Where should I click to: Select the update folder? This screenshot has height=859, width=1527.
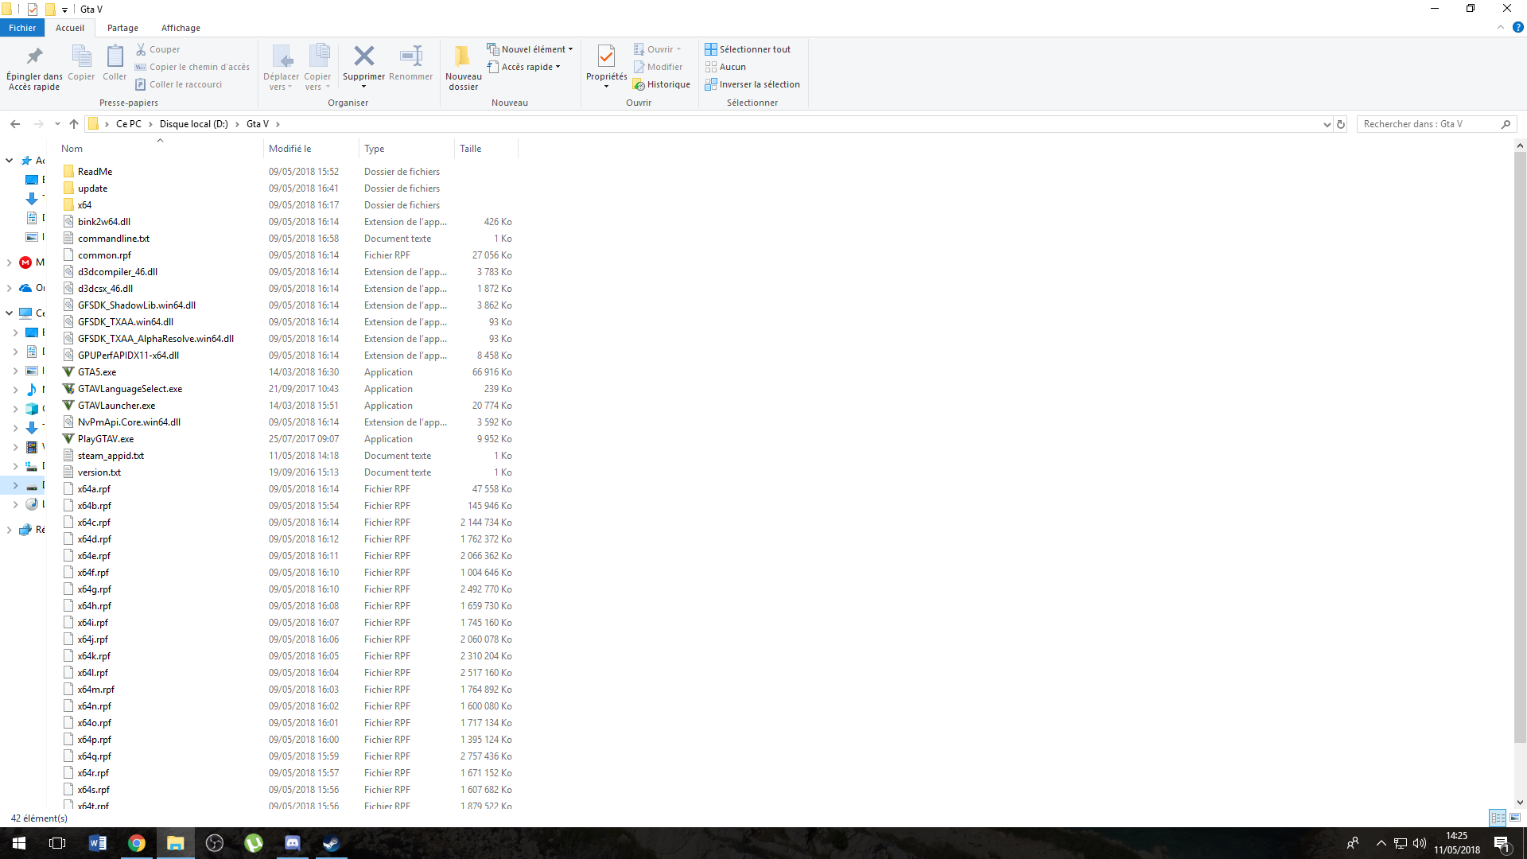coord(92,189)
